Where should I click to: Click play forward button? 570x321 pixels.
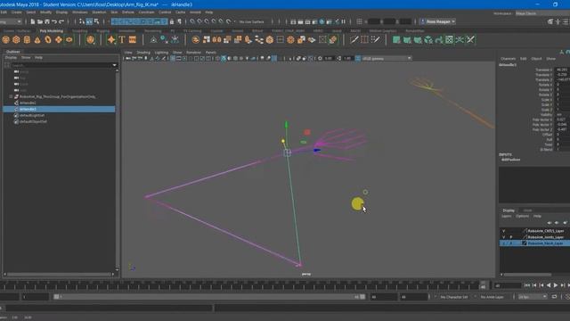[555, 285]
